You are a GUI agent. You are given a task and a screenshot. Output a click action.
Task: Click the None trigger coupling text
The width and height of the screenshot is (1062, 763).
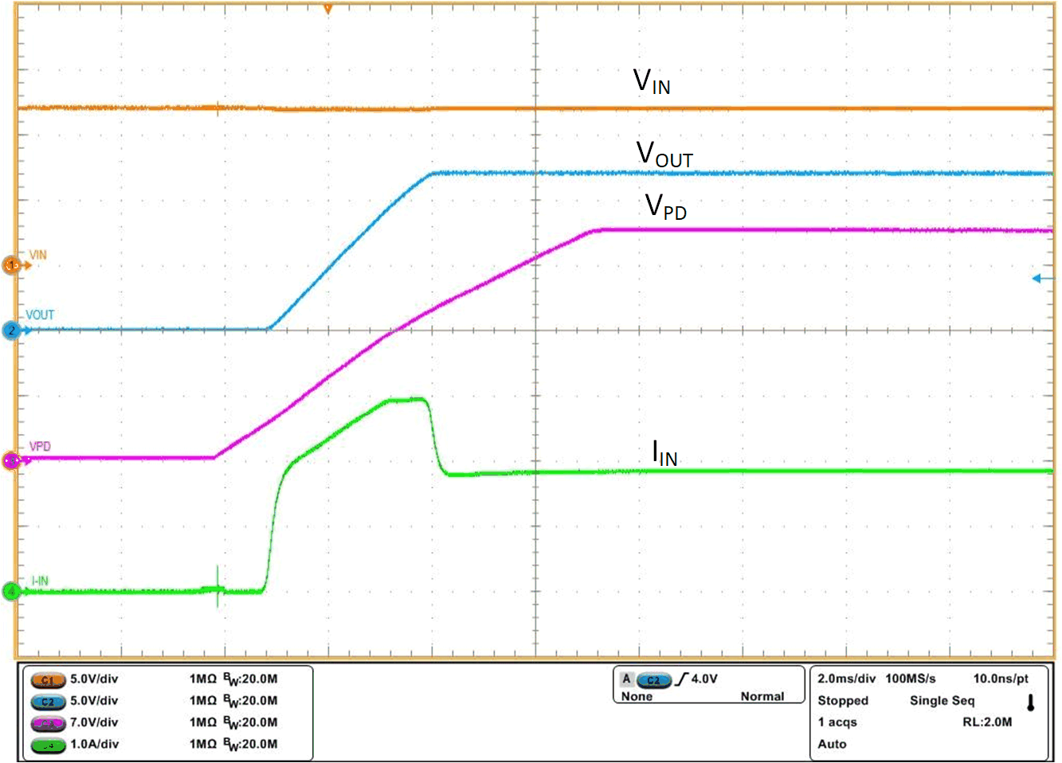(x=637, y=696)
